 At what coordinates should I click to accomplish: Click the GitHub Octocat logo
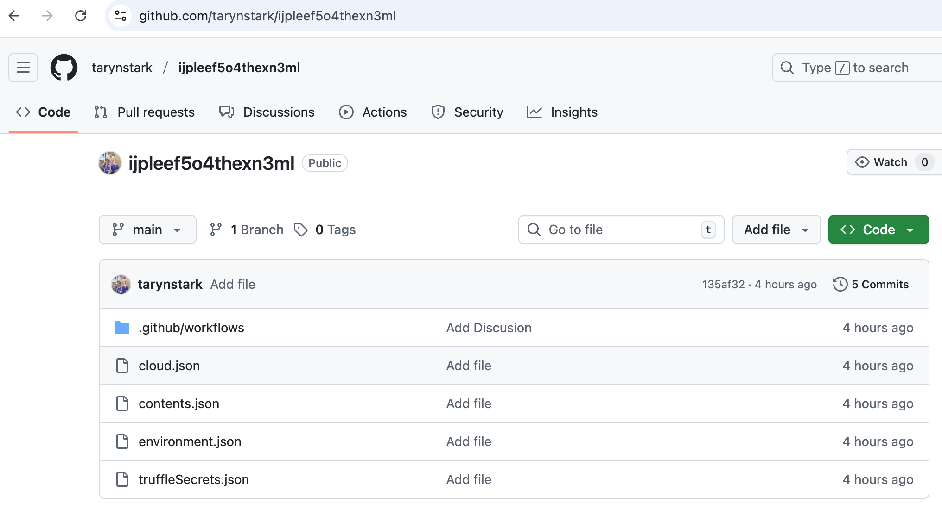pos(64,68)
